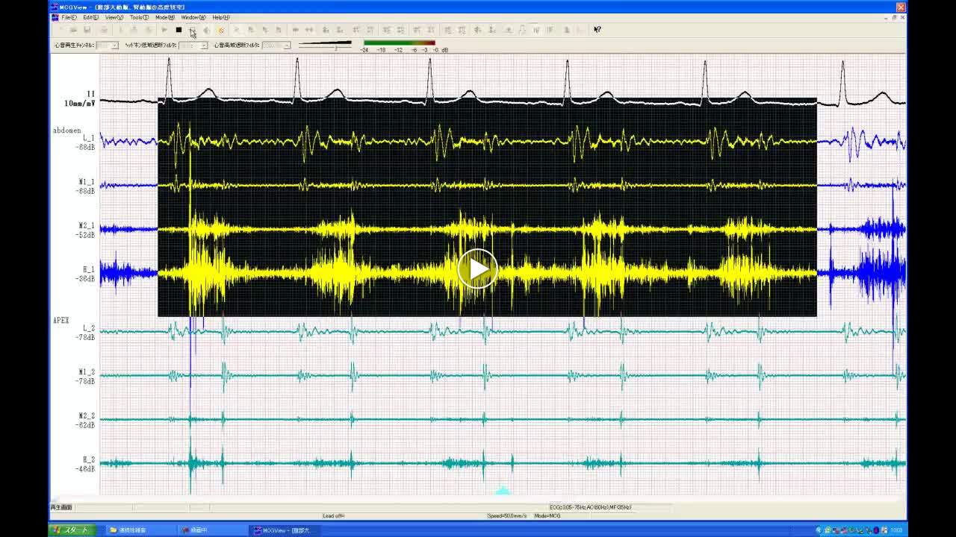This screenshot has height=537, width=956.
Task: Click the toolbar icon left of the orange icon
Action: (206, 30)
